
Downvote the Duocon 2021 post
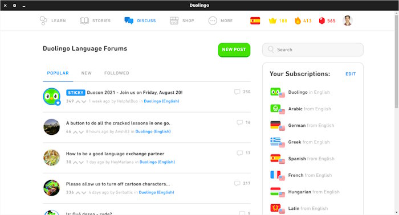[x=84, y=102]
